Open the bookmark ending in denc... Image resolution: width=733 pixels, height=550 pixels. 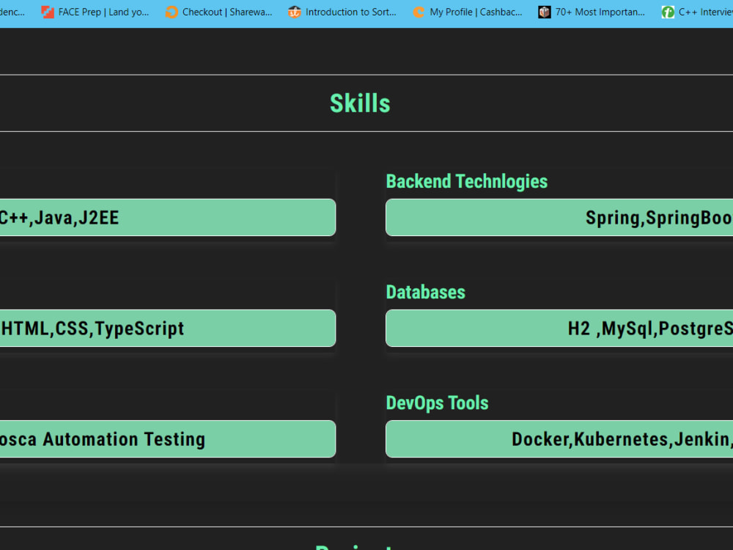(12, 12)
